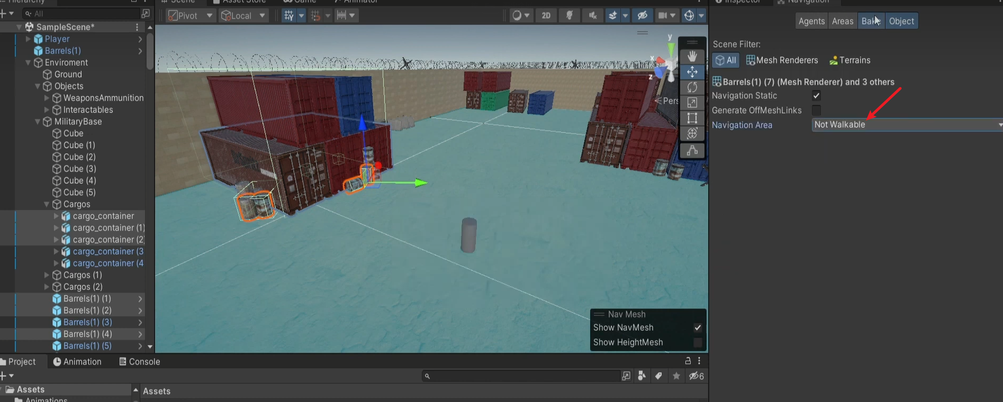The height and width of the screenshot is (402, 1003).
Task: Switch to Bake tab in Navigation
Action: click(x=871, y=21)
